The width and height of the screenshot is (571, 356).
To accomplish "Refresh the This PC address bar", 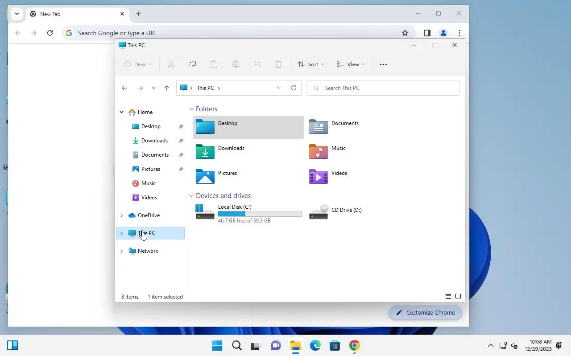I will tap(294, 88).
